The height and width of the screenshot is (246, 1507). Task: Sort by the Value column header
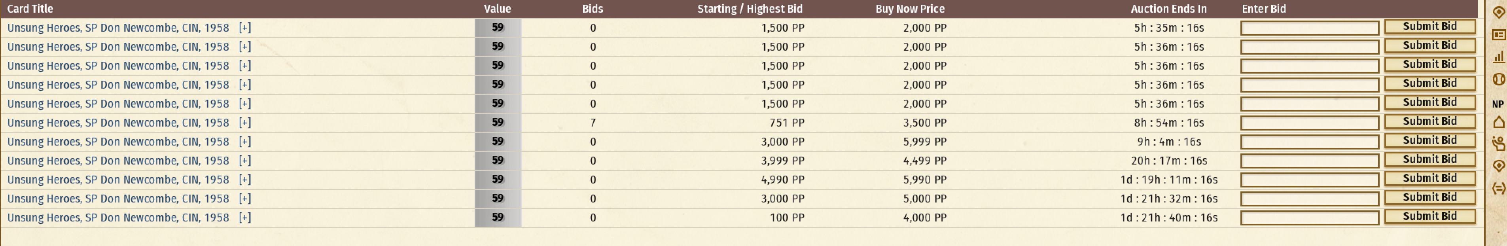point(497,9)
